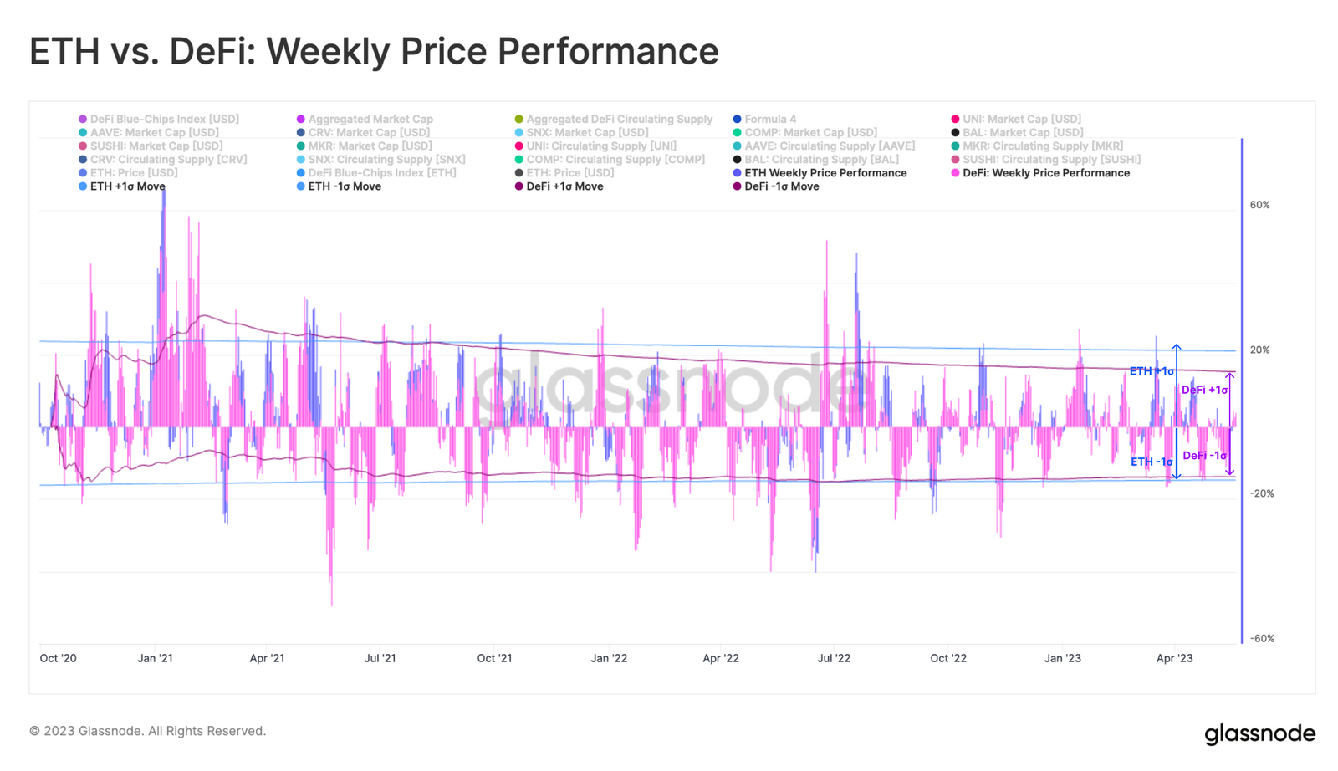Screen dimensions: 1338x771
Task: Click the glassnode logo in footer
Action: tap(1259, 734)
